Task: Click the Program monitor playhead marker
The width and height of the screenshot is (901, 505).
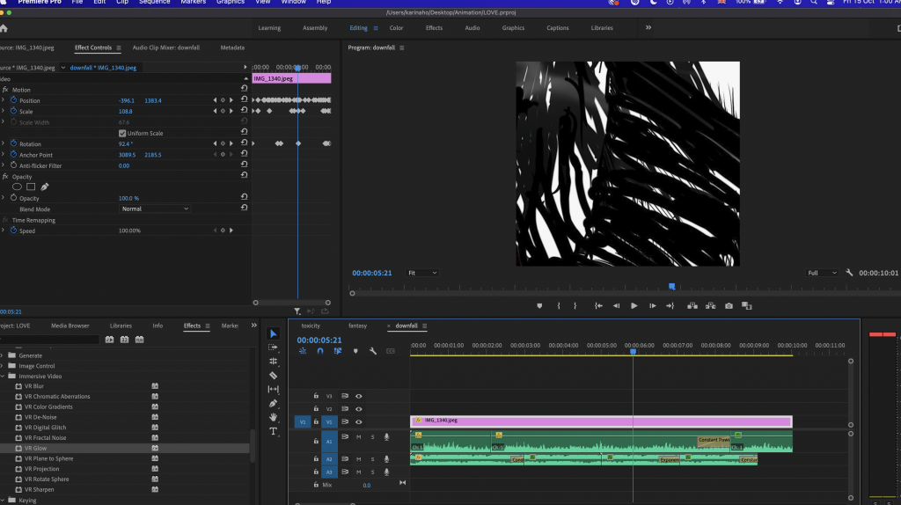Action: 671,286
